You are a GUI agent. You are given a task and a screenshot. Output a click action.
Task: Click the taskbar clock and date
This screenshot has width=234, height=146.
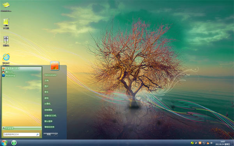click(223, 143)
